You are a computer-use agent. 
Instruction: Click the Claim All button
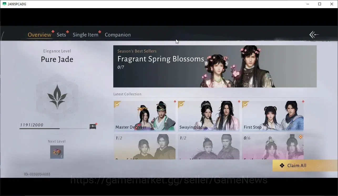(x=305, y=165)
